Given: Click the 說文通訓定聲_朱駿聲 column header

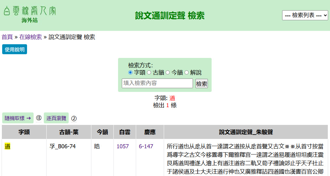Looking at the screenshot, I should [245, 132].
